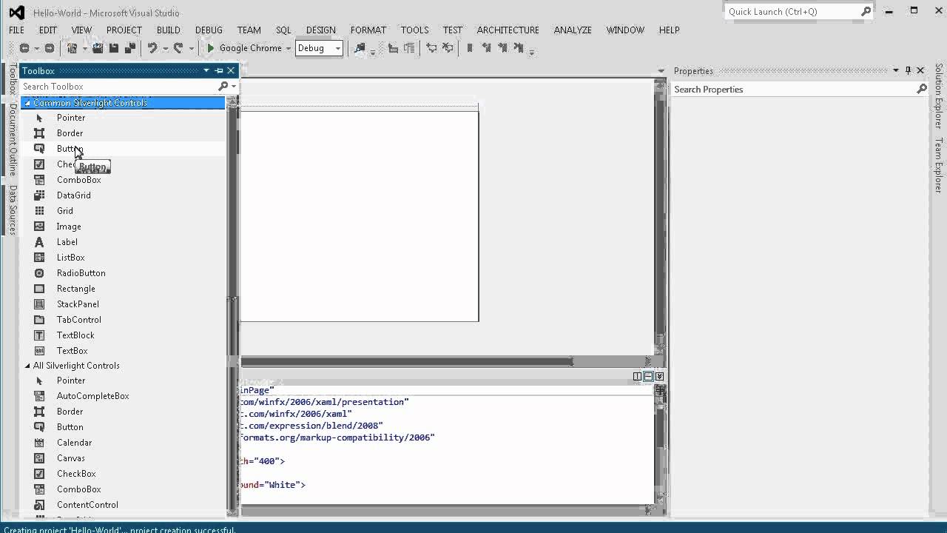Open the FILE menu

pos(16,30)
